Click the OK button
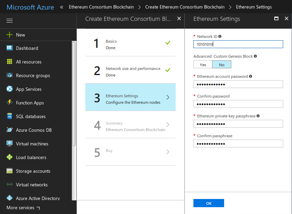This screenshot has height=214, width=292. 209,203
